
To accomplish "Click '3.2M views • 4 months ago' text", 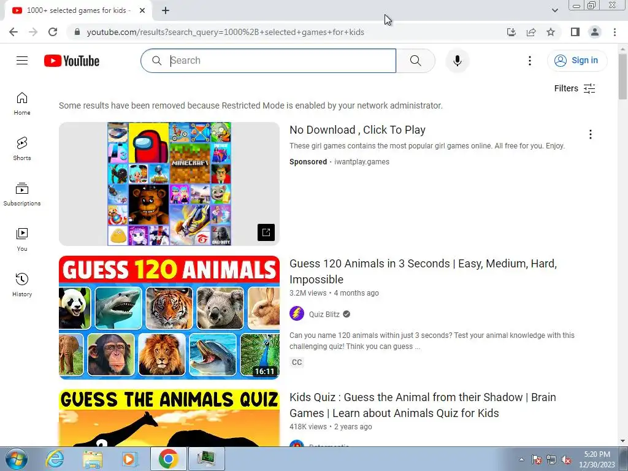I will pos(334,293).
